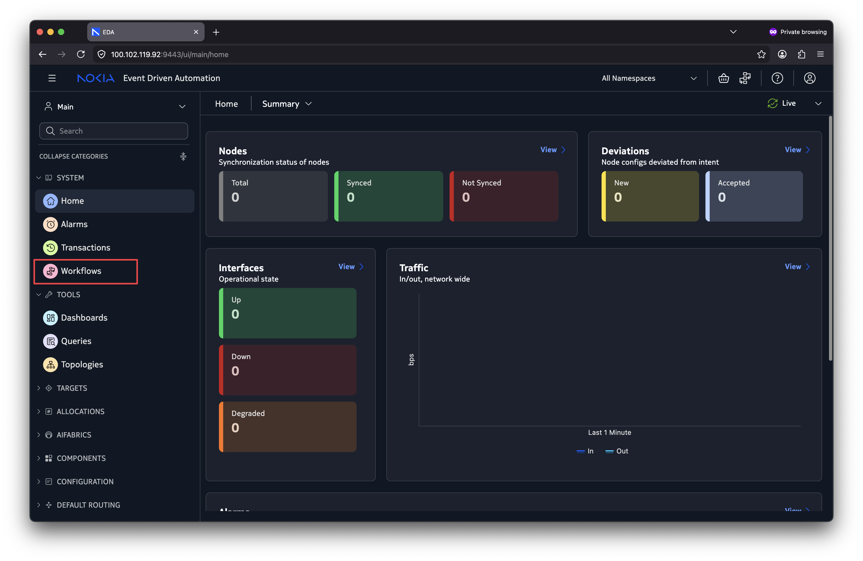The height and width of the screenshot is (561, 863).
Task: Open a new browser tab with plus
Action: [216, 32]
